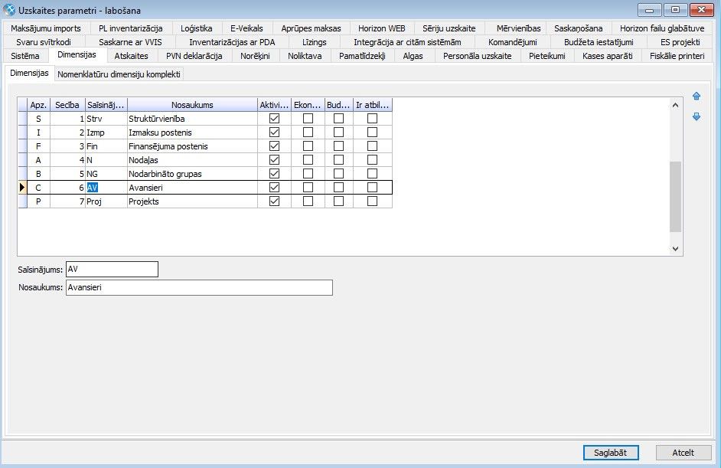
Task: Open Budžeta iestatījumi tab
Action: pos(599,42)
